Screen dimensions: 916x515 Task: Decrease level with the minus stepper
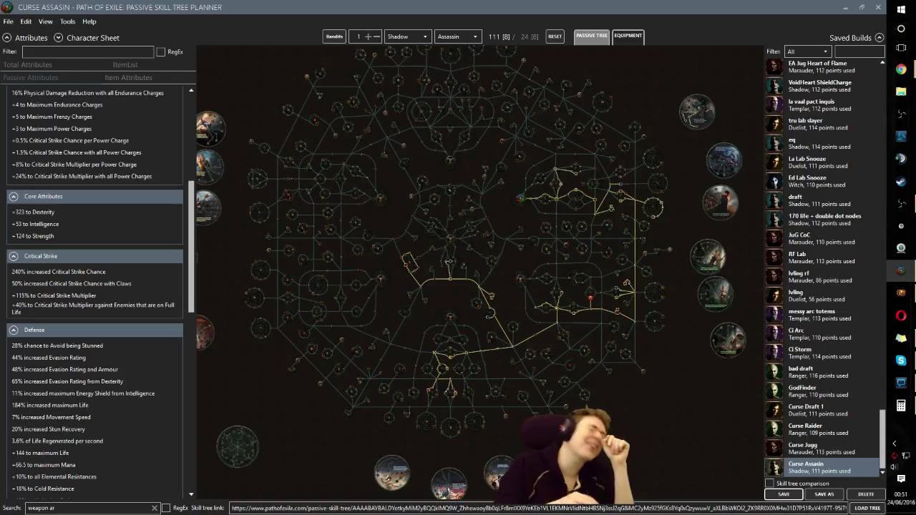click(376, 36)
